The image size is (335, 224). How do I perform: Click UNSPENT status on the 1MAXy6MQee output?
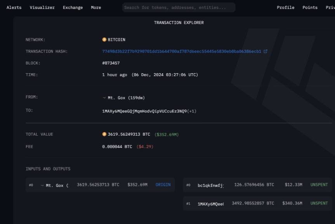point(319,203)
